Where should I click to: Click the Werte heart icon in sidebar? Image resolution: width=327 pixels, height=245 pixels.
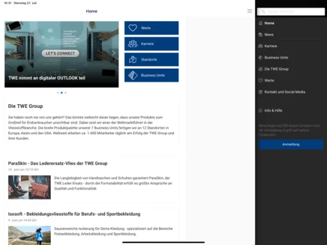[260, 80]
